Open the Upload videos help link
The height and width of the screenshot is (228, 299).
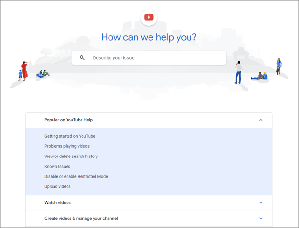(57, 186)
